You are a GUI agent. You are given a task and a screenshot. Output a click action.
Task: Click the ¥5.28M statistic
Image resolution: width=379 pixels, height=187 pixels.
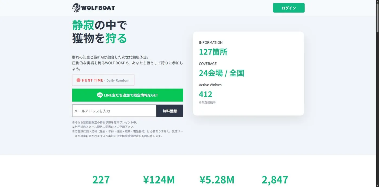217,180
